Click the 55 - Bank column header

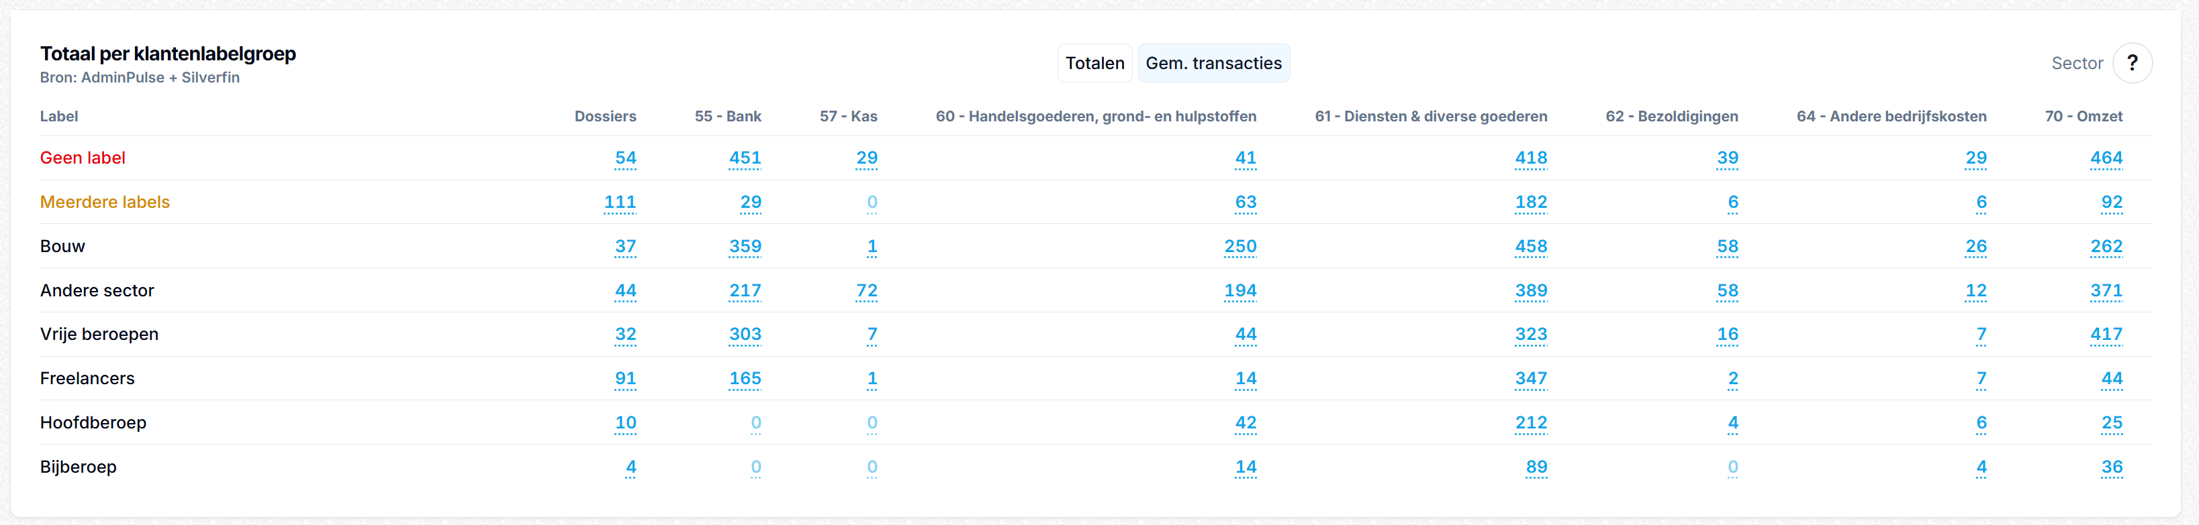(x=727, y=116)
